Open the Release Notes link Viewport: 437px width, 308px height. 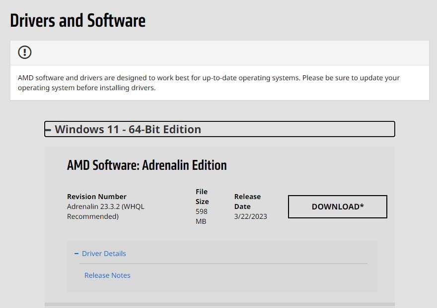coord(107,275)
